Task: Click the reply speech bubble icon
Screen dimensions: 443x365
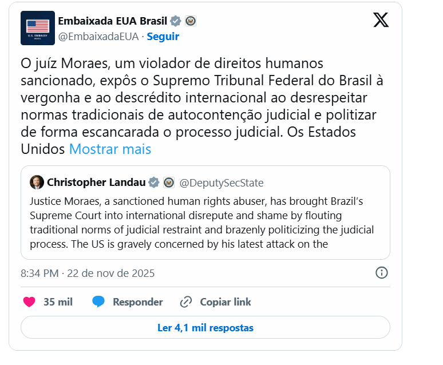Action: 98,302
